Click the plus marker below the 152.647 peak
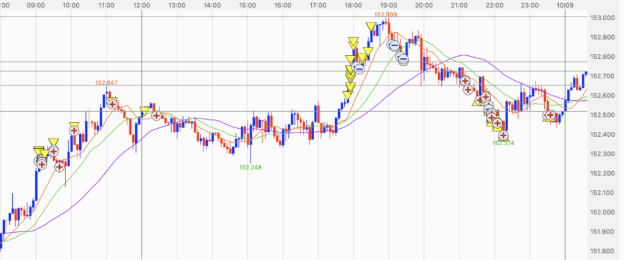 point(113,104)
